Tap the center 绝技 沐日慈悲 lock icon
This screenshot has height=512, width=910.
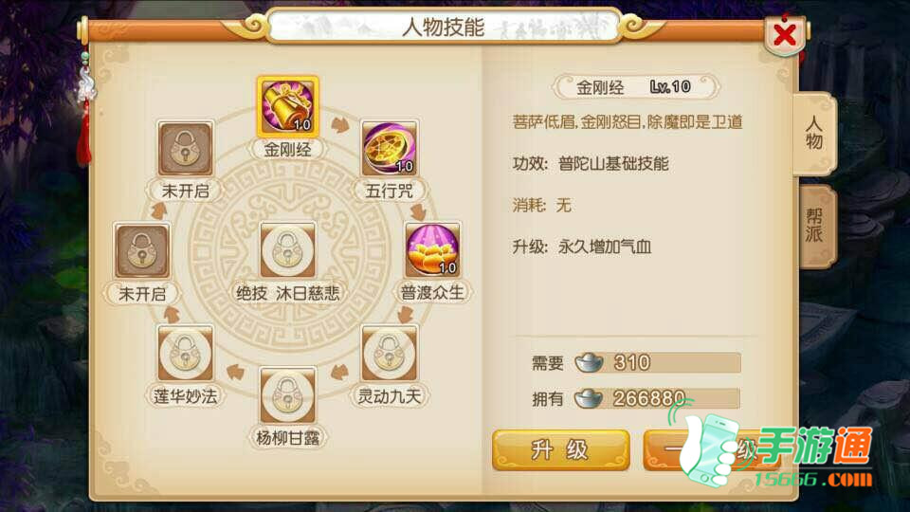[287, 249]
